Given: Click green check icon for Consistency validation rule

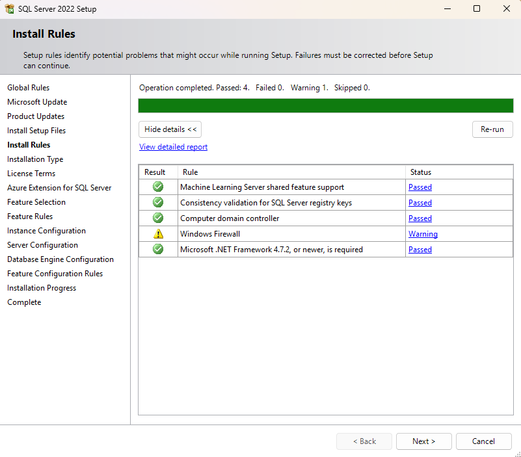Looking at the screenshot, I should [158, 203].
